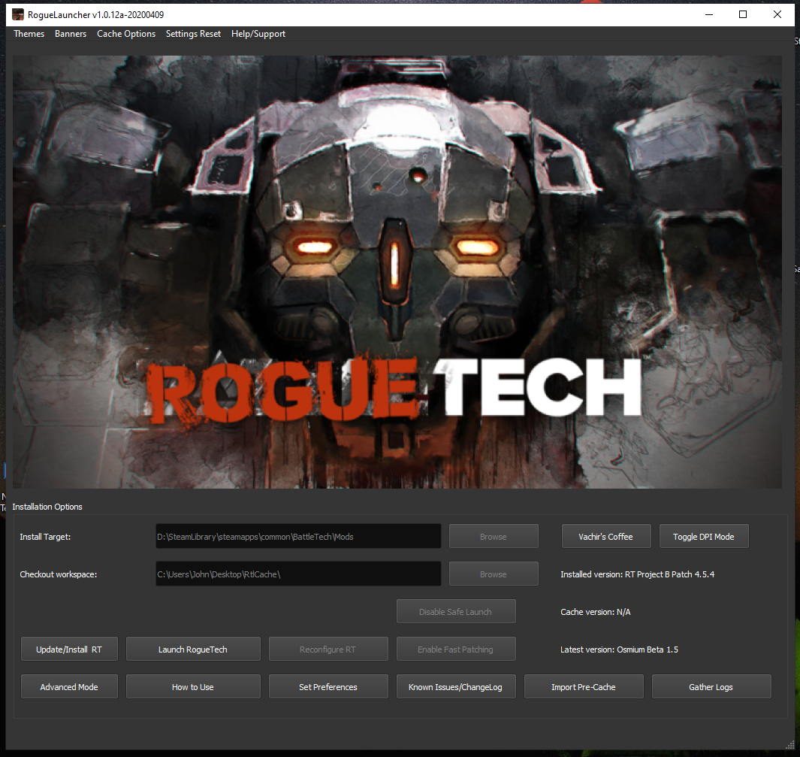Maximize the RogueLauncher window
Image resolution: width=800 pixels, height=757 pixels.
coord(743,14)
